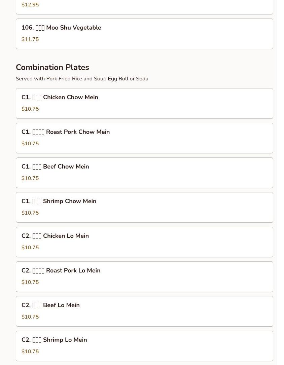Click the partially visible $12.95 item card

(x=144, y=7)
